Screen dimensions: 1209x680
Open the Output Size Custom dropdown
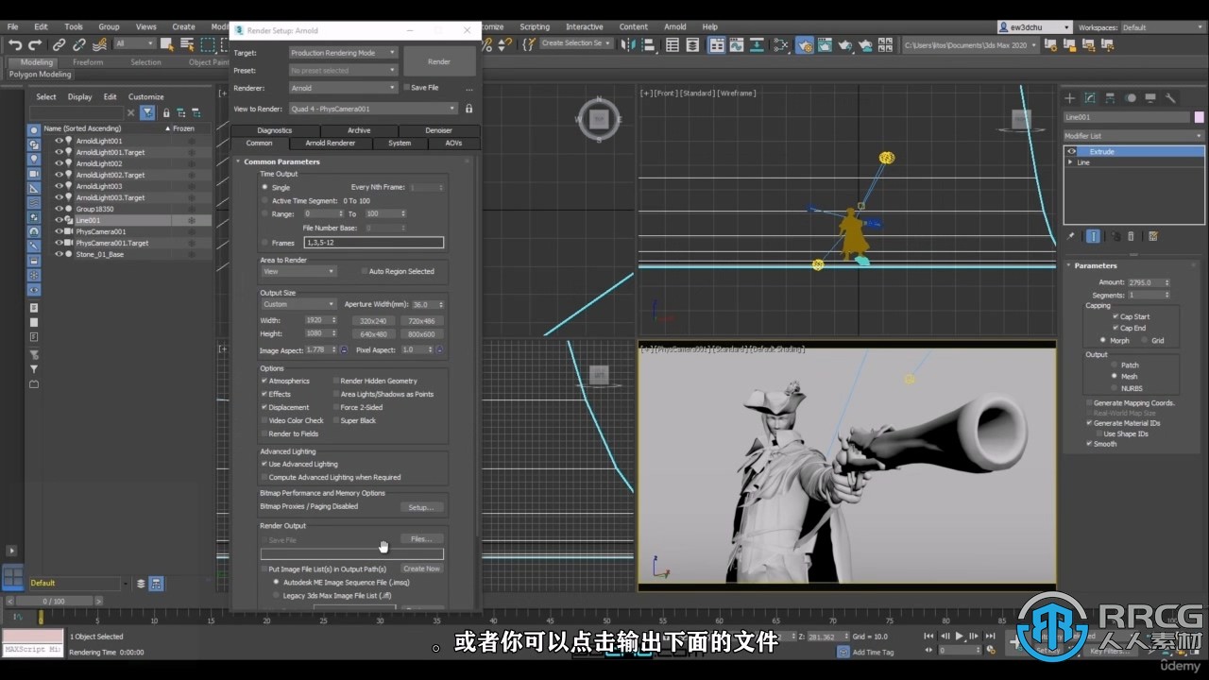[298, 304]
